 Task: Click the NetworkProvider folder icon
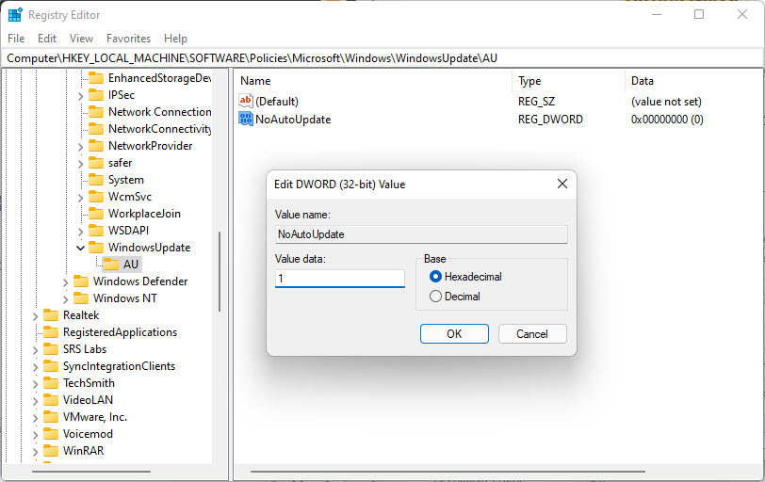96,145
